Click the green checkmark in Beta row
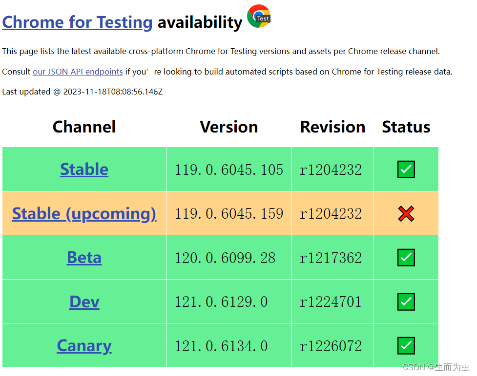This screenshot has width=477, height=376. click(406, 258)
